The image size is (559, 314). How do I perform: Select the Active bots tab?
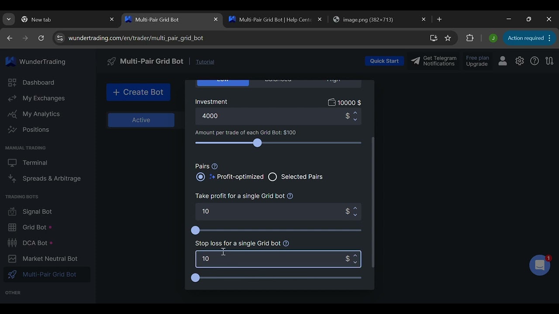[x=141, y=120]
